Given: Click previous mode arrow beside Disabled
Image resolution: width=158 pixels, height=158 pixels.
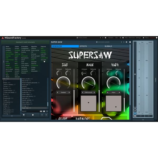Looking at the screenshot, I should (x=57, y=92).
